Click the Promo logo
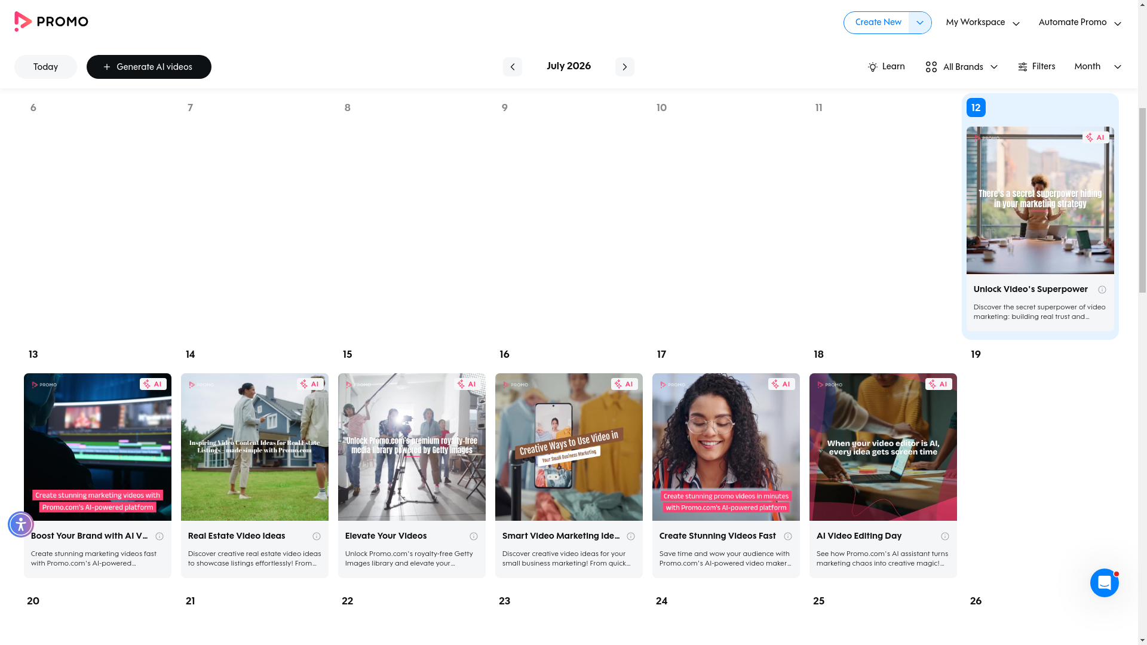 51,21
